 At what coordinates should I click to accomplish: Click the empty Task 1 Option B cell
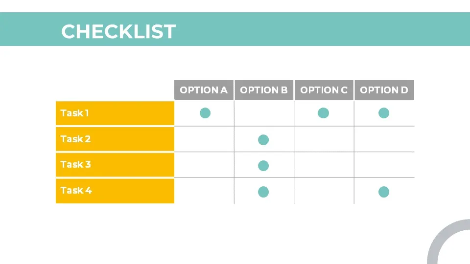point(264,113)
